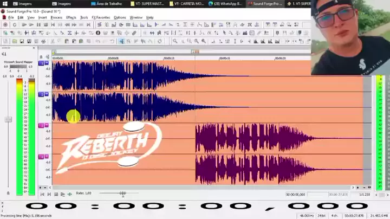The image size is (390, 219).
Task: Switch to Área de Trabalho taskbar window
Action: tap(106, 4)
